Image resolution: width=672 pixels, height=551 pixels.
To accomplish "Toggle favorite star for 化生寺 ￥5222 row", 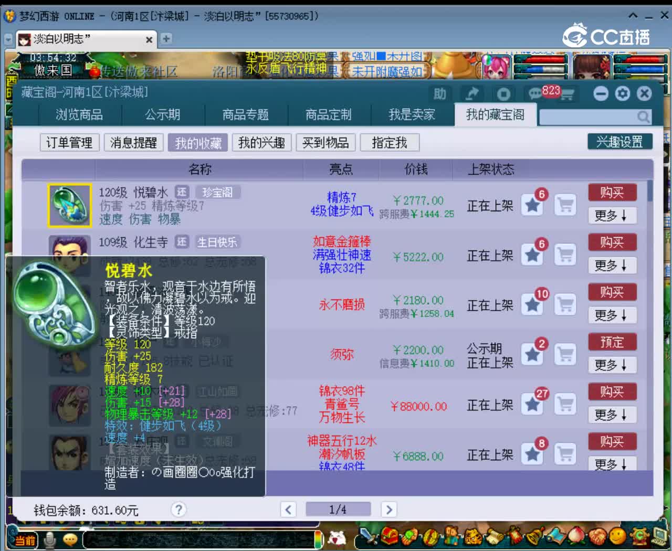I will (533, 255).
